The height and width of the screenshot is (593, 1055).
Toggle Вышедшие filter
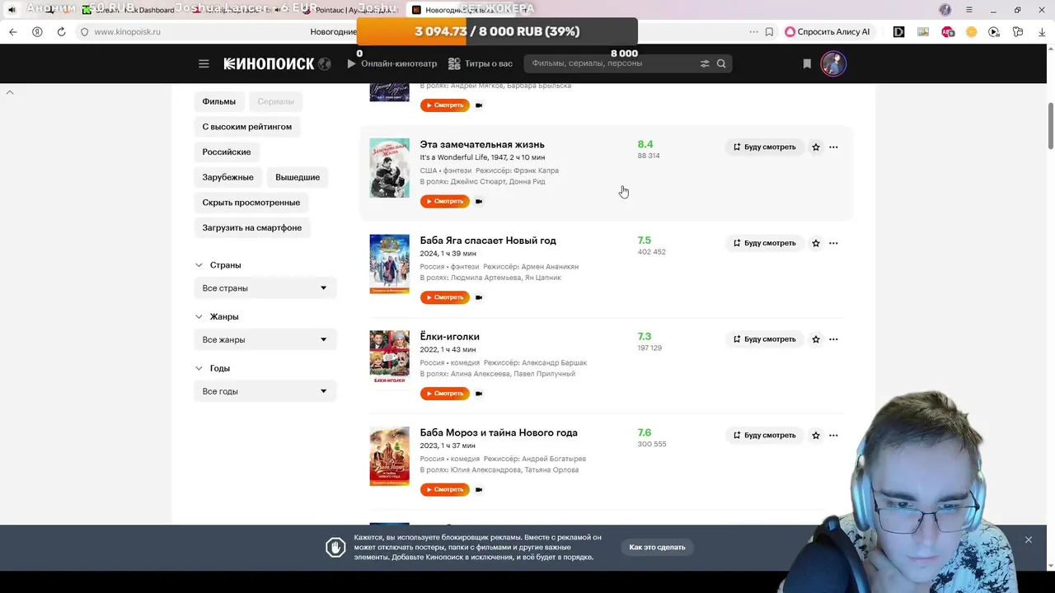tap(298, 177)
